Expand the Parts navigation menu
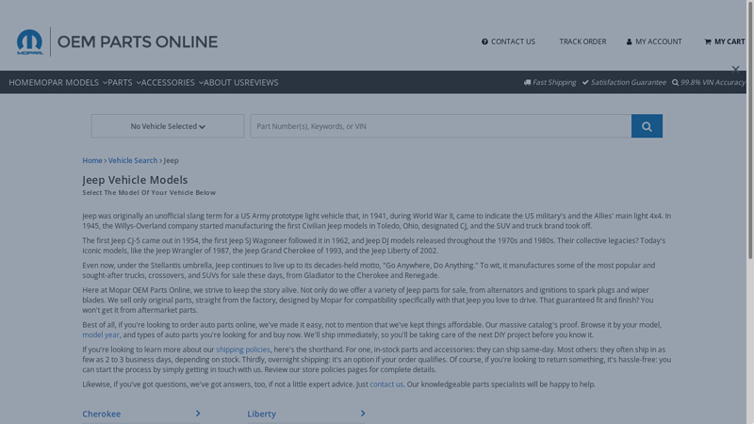Screen dimensions: 754x424 pyautogui.click(x=123, y=83)
